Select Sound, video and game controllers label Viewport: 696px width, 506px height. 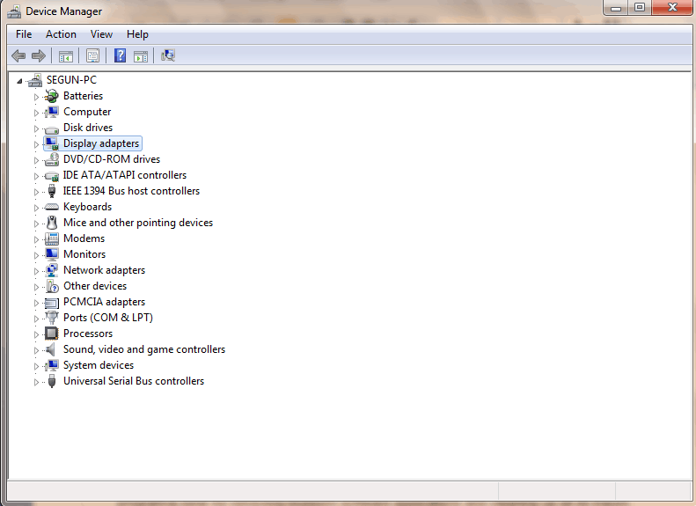tap(144, 349)
